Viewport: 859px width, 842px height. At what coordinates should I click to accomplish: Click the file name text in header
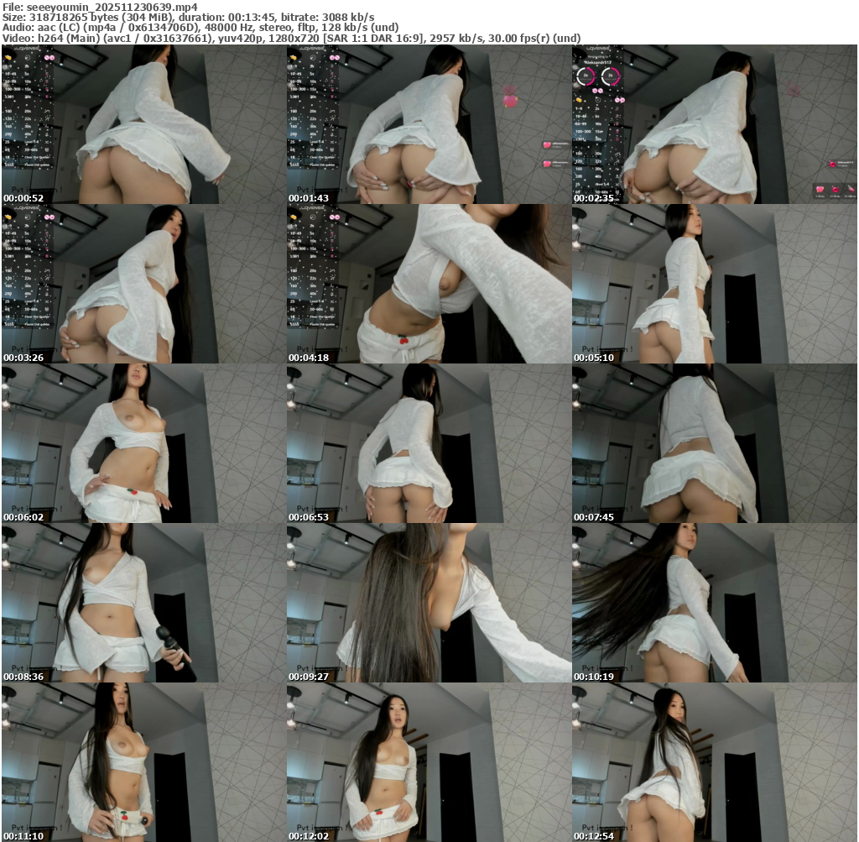pos(100,6)
